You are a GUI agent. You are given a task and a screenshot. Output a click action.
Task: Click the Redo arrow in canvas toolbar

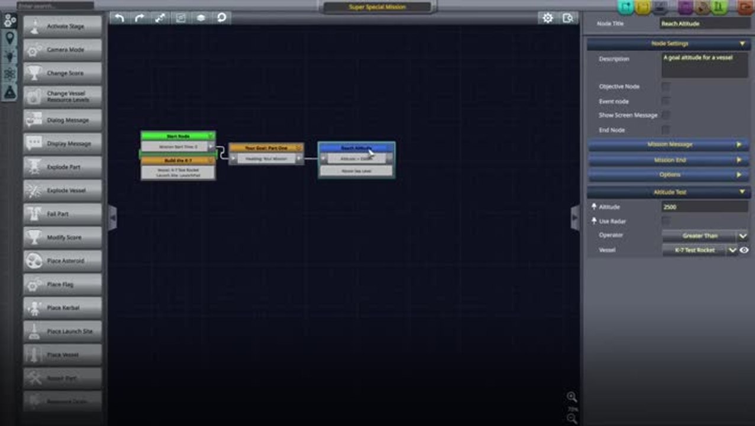pyautogui.click(x=140, y=18)
